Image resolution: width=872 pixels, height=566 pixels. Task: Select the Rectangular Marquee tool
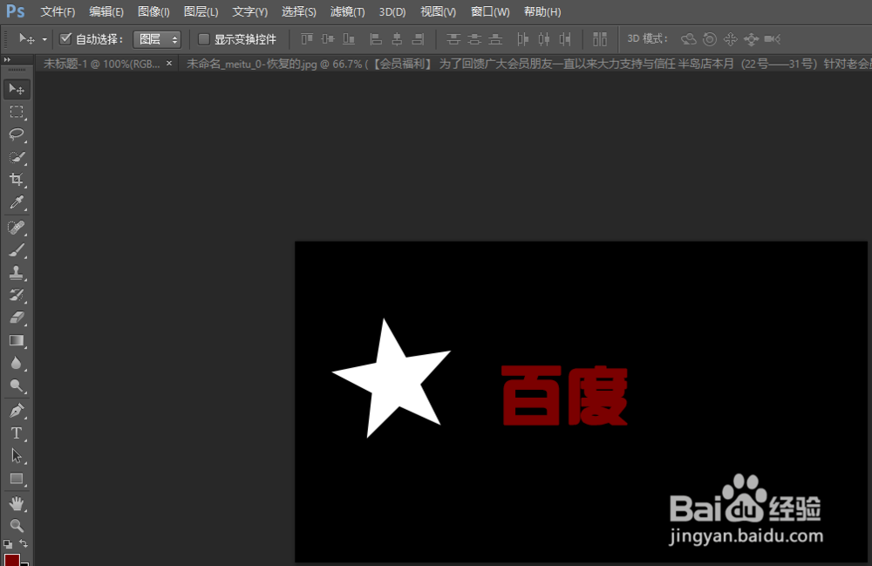(x=17, y=112)
